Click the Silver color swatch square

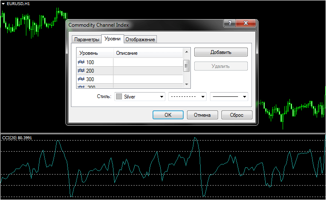click(119, 97)
